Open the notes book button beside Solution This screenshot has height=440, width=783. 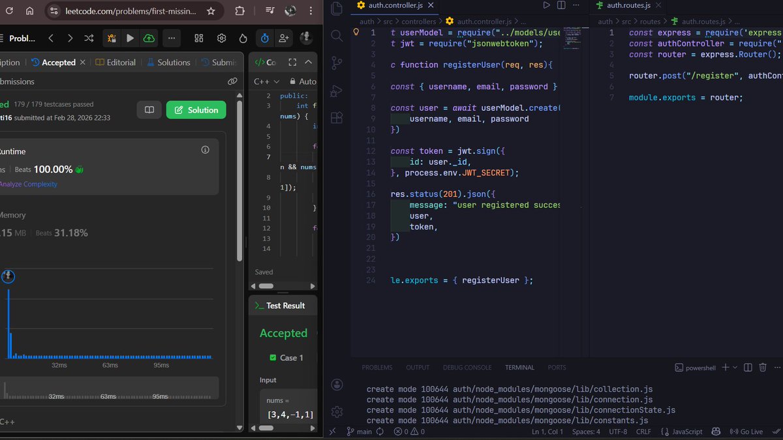tap(149, 110)
